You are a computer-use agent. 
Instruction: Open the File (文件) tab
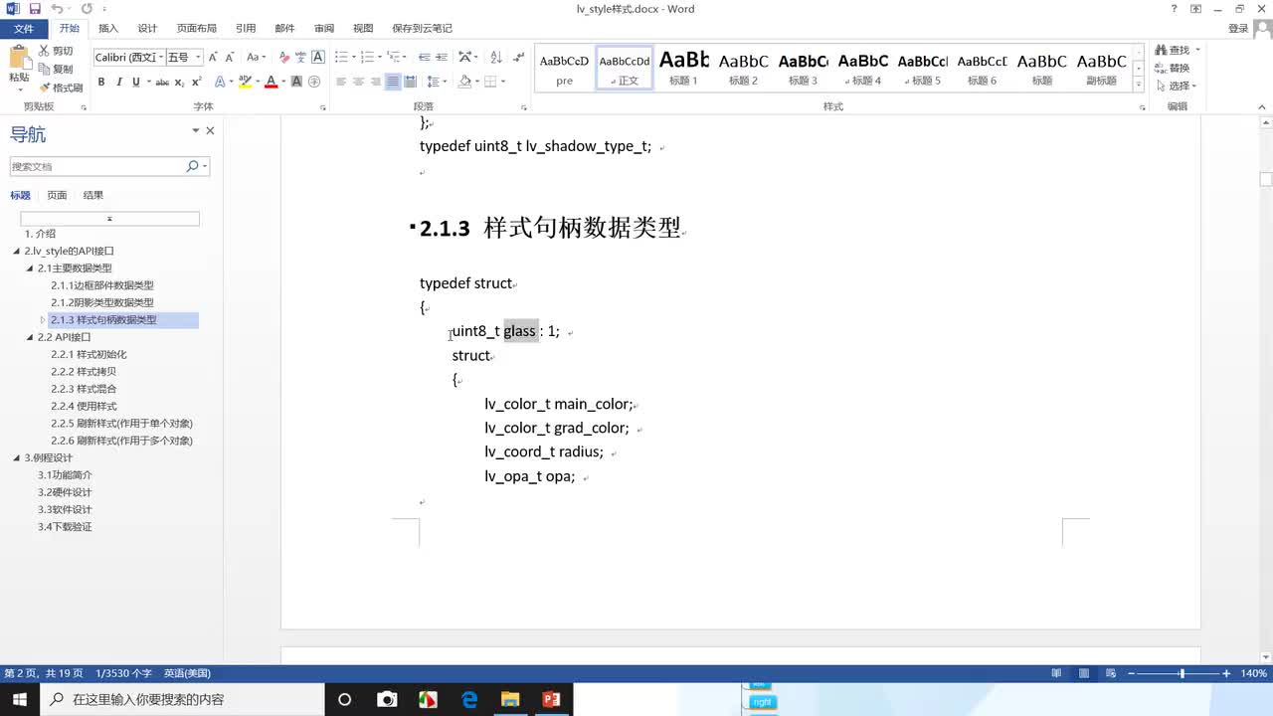pos(23,29)
